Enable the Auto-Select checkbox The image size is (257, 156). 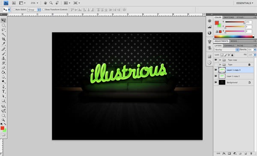(x=14, y=10)
